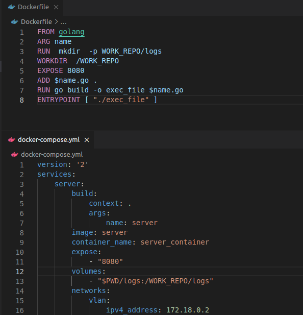Click the Docker whale icon on Dockerfile tab
303x315 pixels.
click(11, 7)
